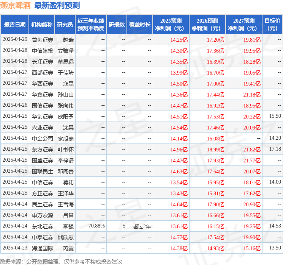Click researcher name 欧阳予
Image resolution: width=283 pixels, height=265 pixels.
point(66,117)
